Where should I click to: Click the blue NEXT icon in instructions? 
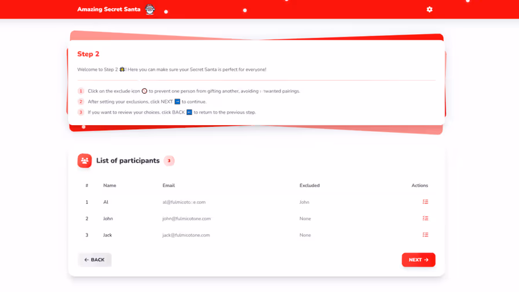point(177,101)
